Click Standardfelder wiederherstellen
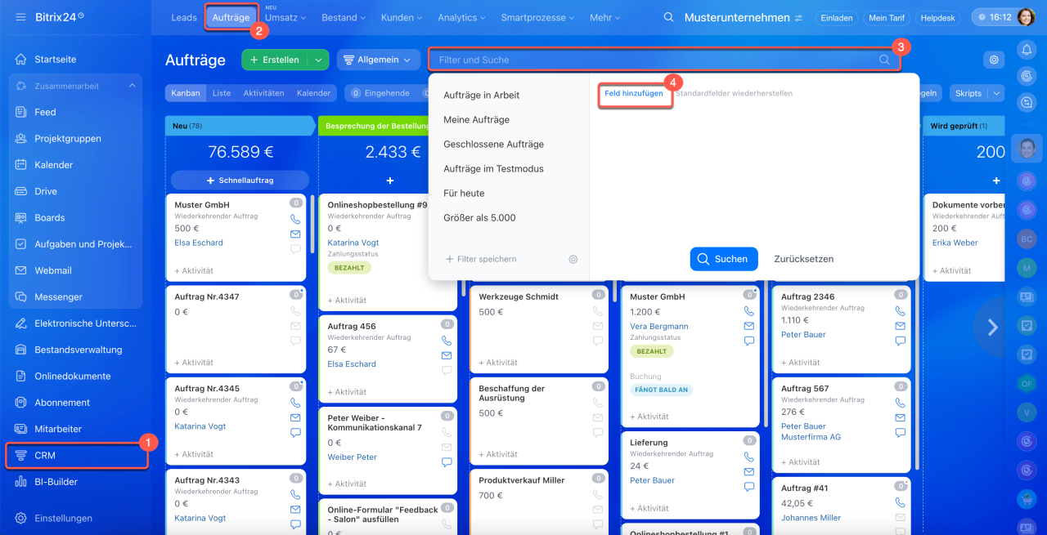The height and width of the screenshot is (535, 1047). 734,93
